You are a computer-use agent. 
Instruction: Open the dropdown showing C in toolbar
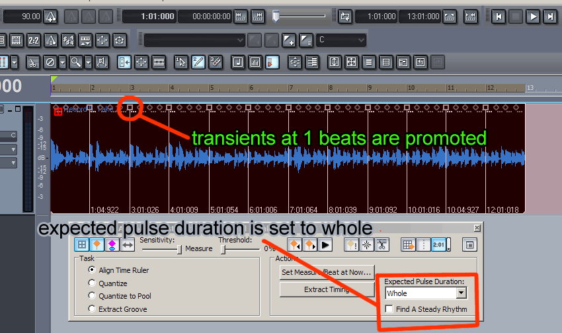[x=360, y=40]
